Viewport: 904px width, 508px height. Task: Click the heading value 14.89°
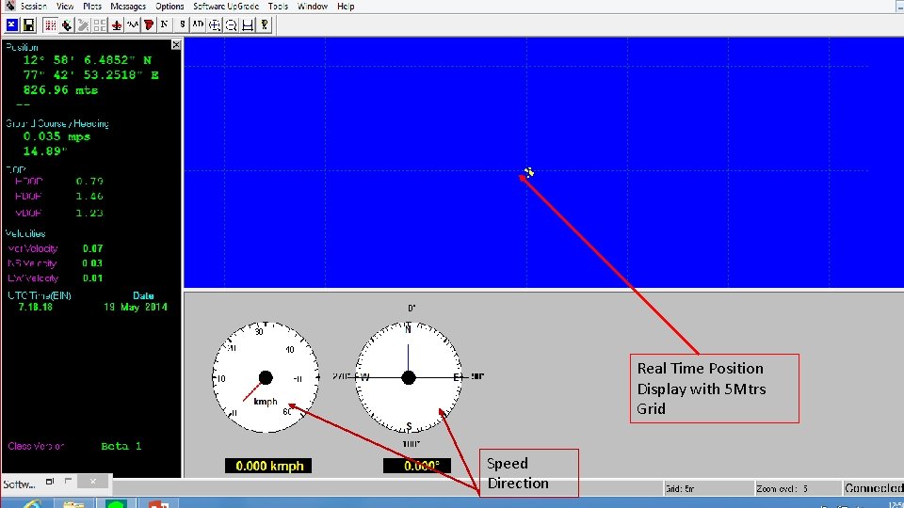click(x=45, y=151)
